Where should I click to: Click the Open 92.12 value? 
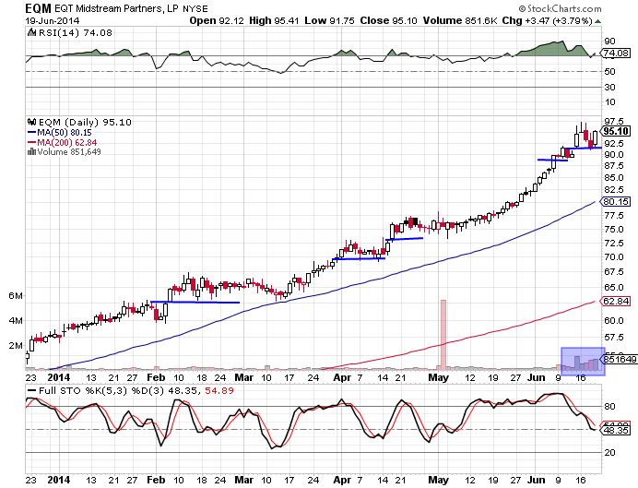coord(217,20)
